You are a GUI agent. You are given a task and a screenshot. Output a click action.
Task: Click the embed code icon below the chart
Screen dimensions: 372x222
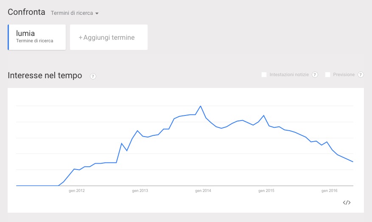(x=347, y=203)
